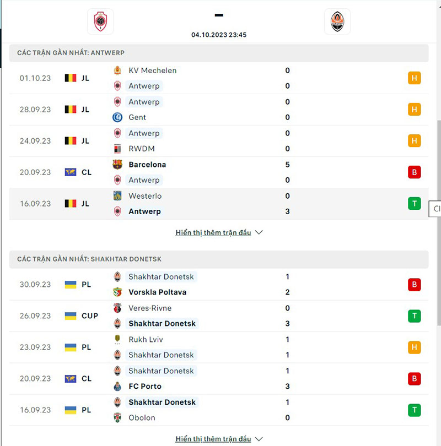Click the red B badge for the Barcelona match
This screenshot has height=446, width=441.
point(415,172)
